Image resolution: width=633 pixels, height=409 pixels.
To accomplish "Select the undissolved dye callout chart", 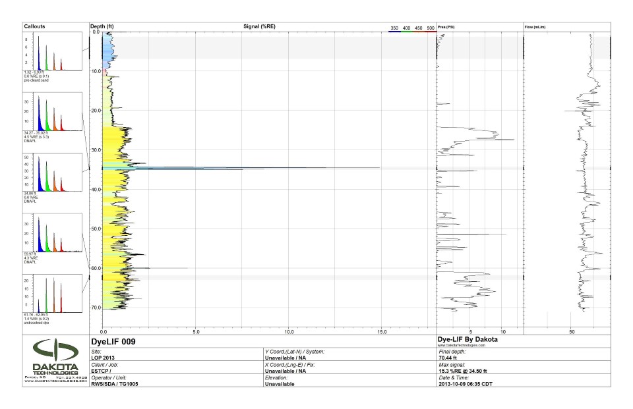I will tap(52, 293).
